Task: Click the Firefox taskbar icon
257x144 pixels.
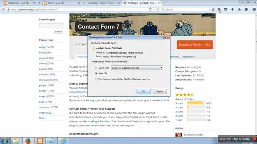Action: coord(28,141)
